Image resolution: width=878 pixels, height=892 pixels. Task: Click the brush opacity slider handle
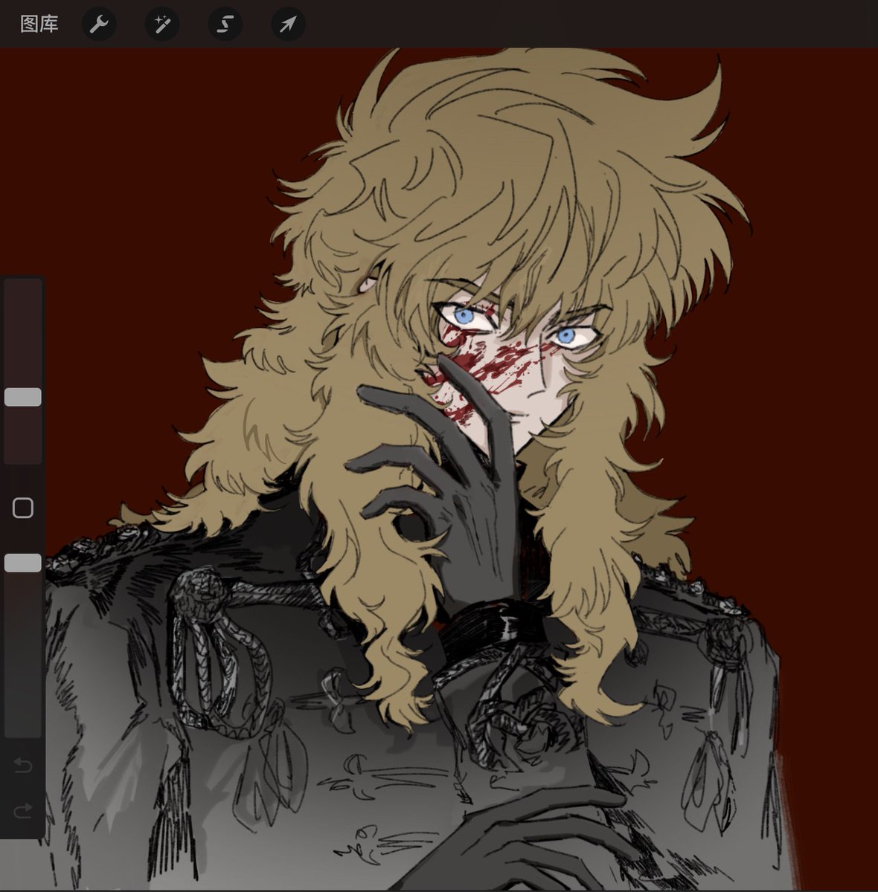click(23, 563)
